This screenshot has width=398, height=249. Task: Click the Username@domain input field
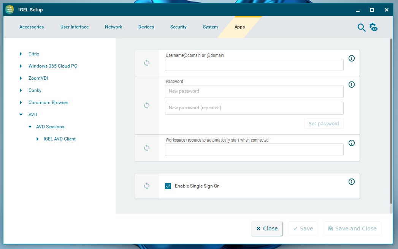pyautogui.click(x=254, y=65)
